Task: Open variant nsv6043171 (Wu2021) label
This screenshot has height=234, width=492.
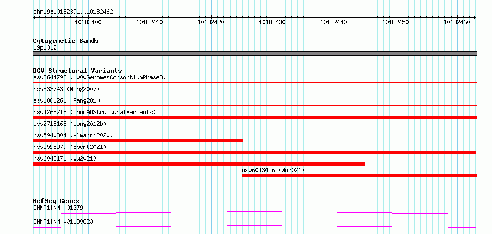Action: click(65, 158)
